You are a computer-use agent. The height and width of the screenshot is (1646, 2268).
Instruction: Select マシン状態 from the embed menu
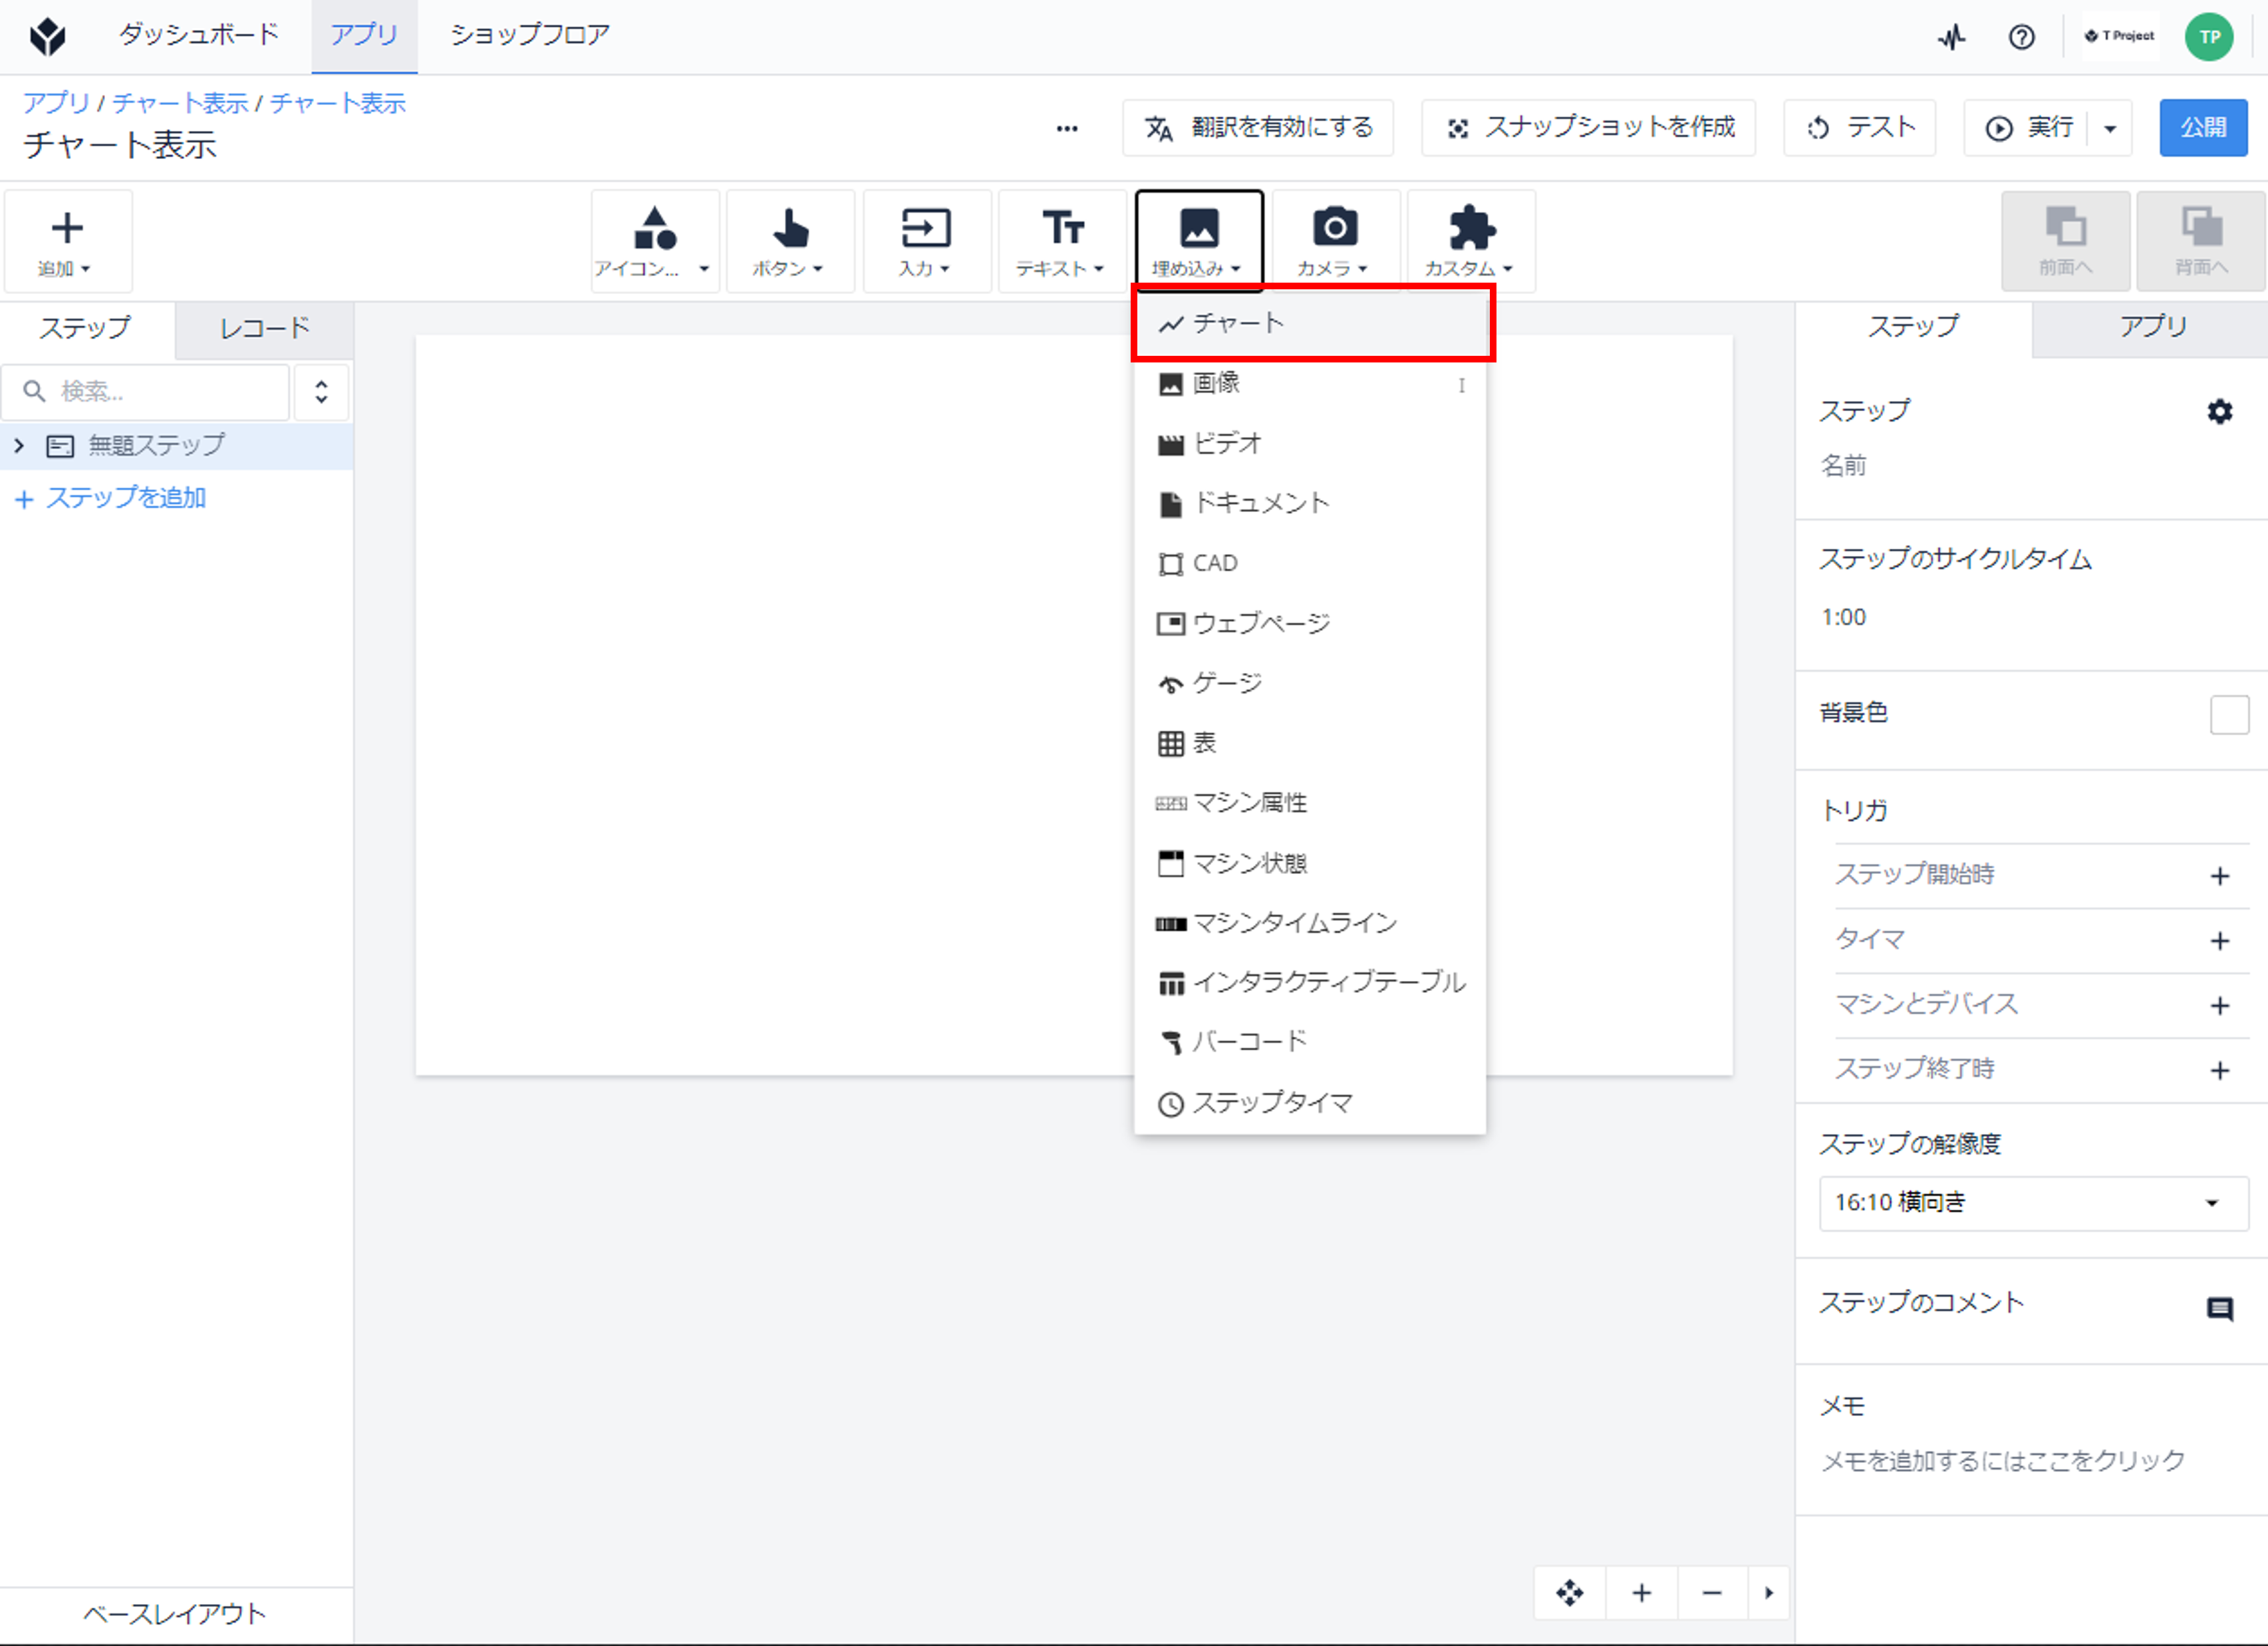pyautogui.click(x=1311, y=862)
